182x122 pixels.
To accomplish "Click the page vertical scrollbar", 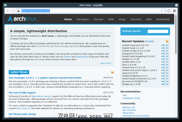I will pos(176,35).
